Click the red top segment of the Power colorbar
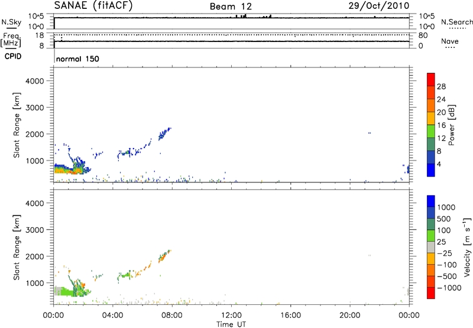 (x=431, y=79)
